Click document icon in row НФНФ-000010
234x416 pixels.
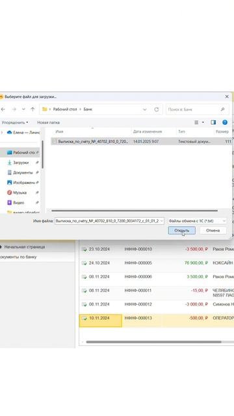coord(84,249)
